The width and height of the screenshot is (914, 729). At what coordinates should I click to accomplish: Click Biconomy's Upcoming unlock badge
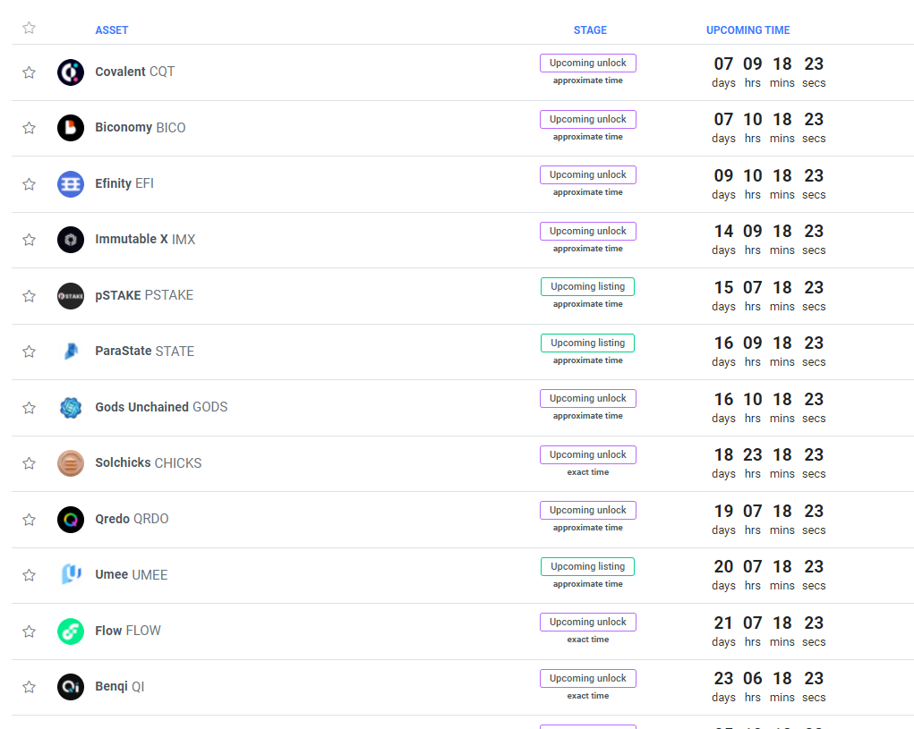[587, 119]
